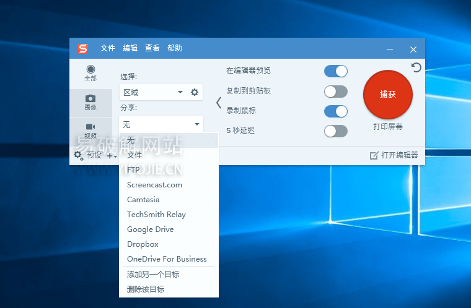Select the 全部 (All-in-One) capture tab icon
Viewport: 471px width, 308px height.
90,69
